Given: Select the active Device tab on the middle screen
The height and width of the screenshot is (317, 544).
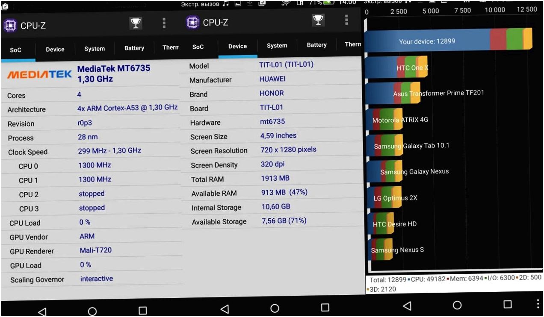Looking at the screenshot, I should (x=237, y=46).
